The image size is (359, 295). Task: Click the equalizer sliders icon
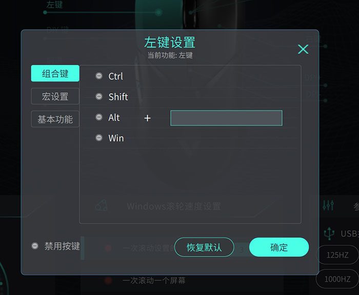328,205
